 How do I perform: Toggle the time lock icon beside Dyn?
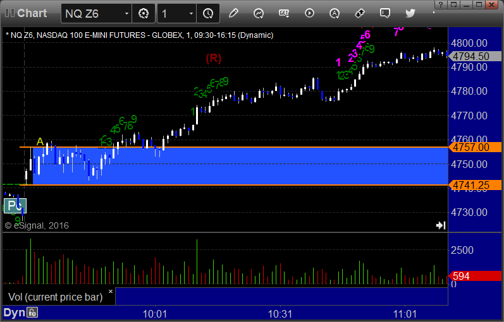click(32, 313)
